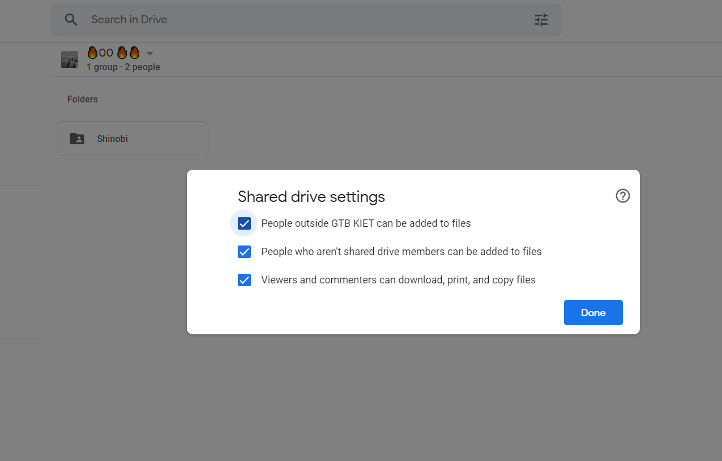This screenshot has width=722, height=461.
Task: Uncheck non-members can be added checkbox
Action: tap(244, 252)
